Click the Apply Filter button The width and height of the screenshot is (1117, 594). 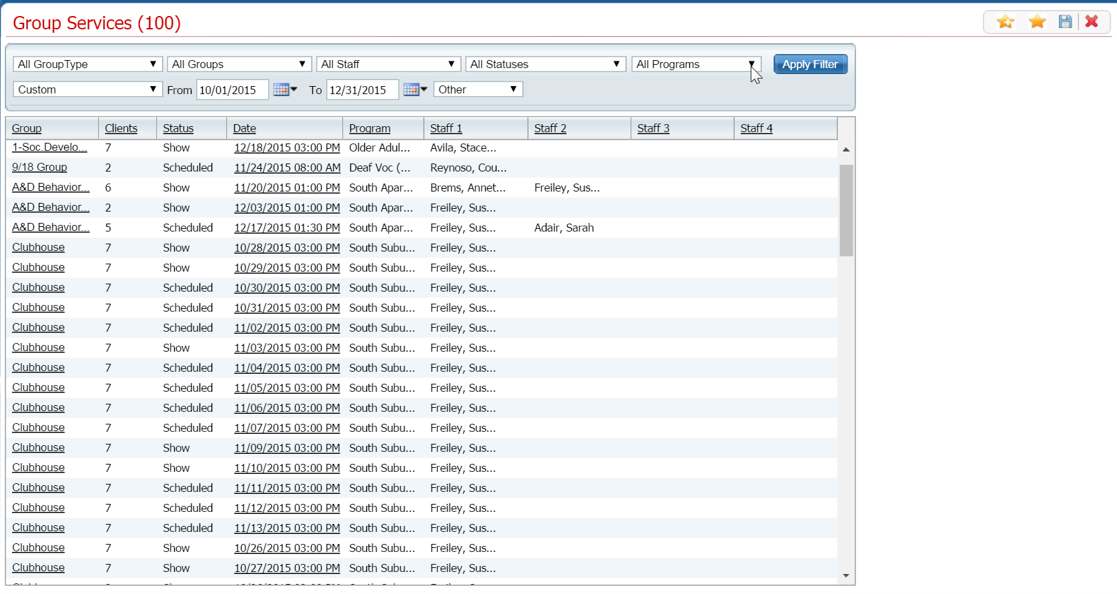(x=810, y=64)
